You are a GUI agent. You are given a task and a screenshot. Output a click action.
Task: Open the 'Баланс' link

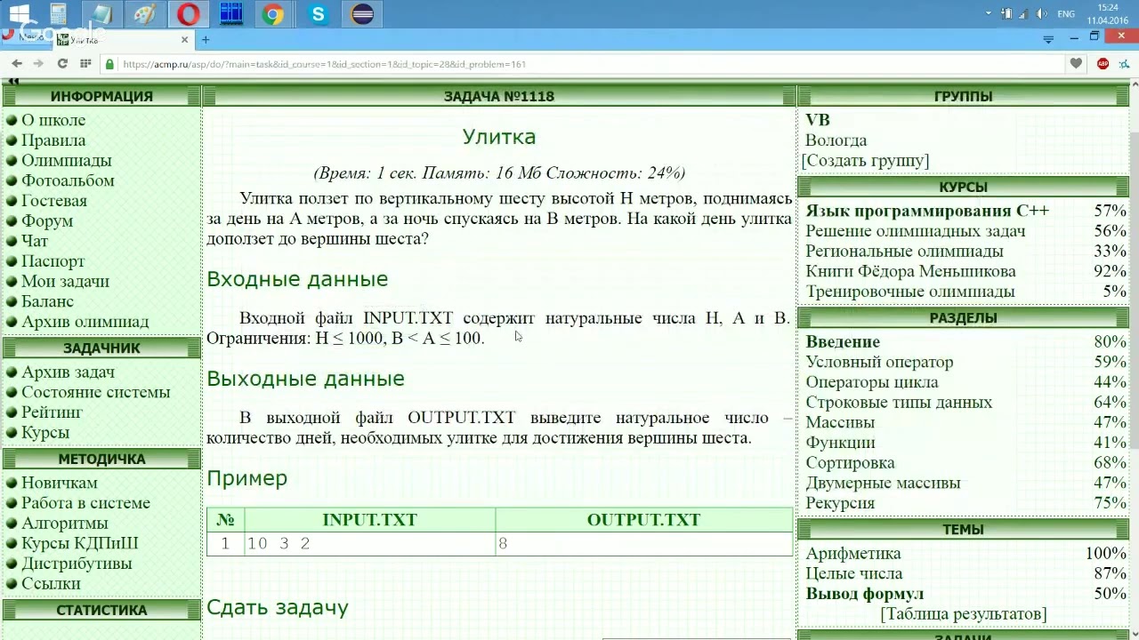coord(47,301)
